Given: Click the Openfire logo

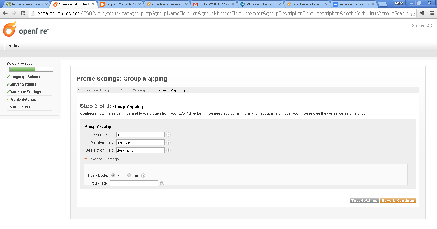Looking at the screenshot, I should [x=26, y=29].
